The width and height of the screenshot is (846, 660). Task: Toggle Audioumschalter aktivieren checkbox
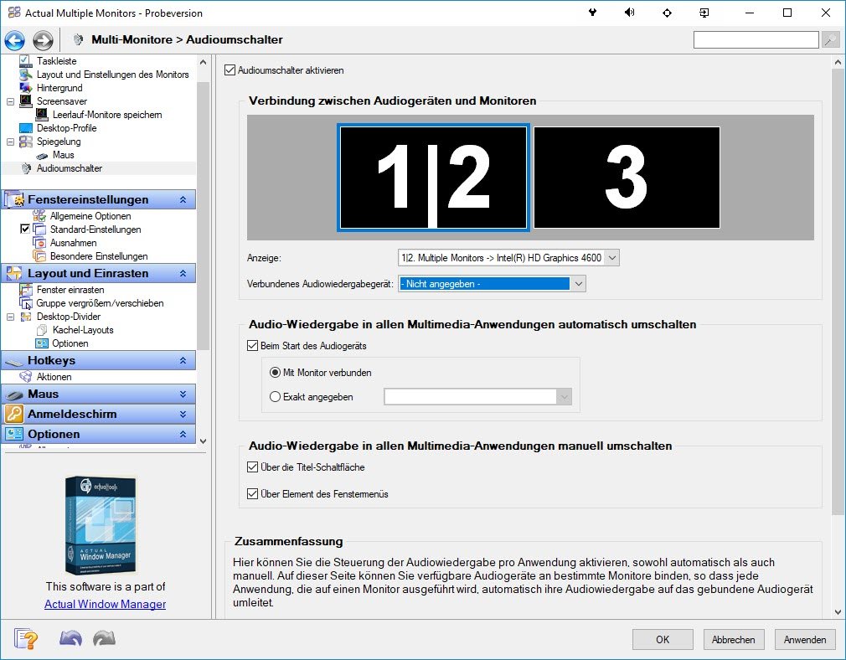click(230, 70)
